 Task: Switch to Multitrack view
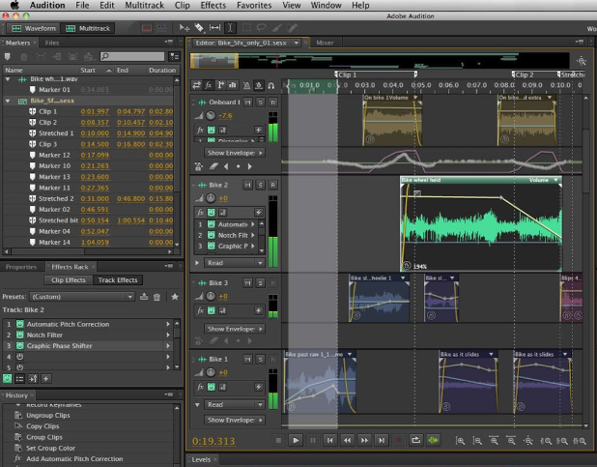tap(88, 28)
